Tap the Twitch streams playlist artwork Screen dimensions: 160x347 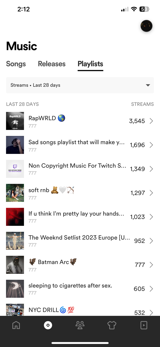point(15,169)
